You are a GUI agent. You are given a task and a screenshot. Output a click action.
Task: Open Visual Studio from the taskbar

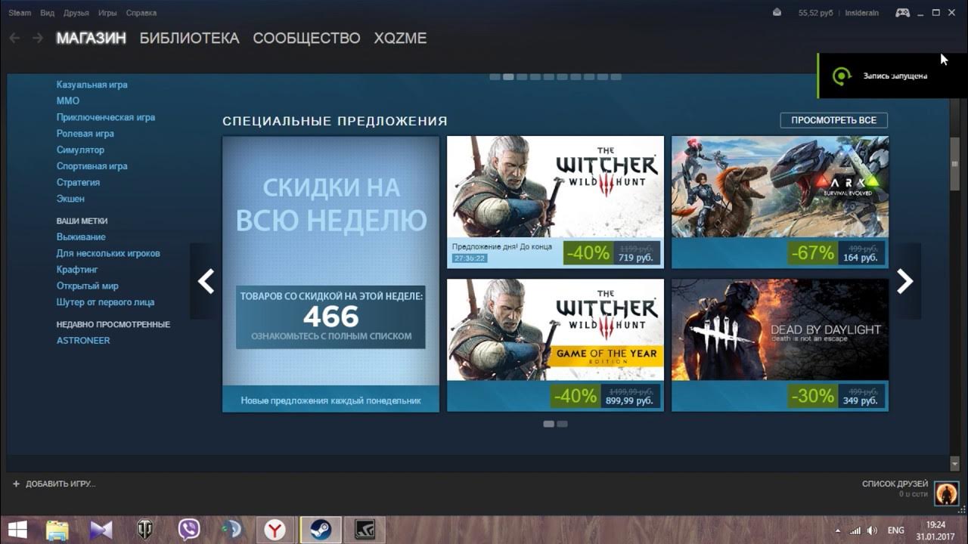[101, 529]
